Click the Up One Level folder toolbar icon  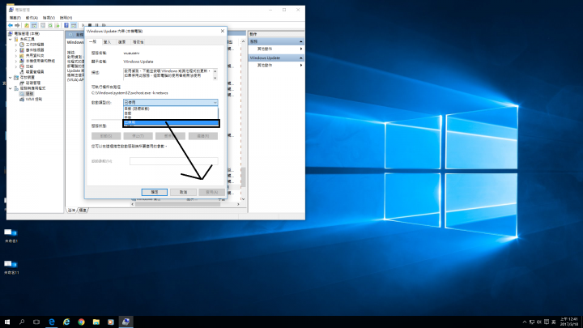[27, 25]
